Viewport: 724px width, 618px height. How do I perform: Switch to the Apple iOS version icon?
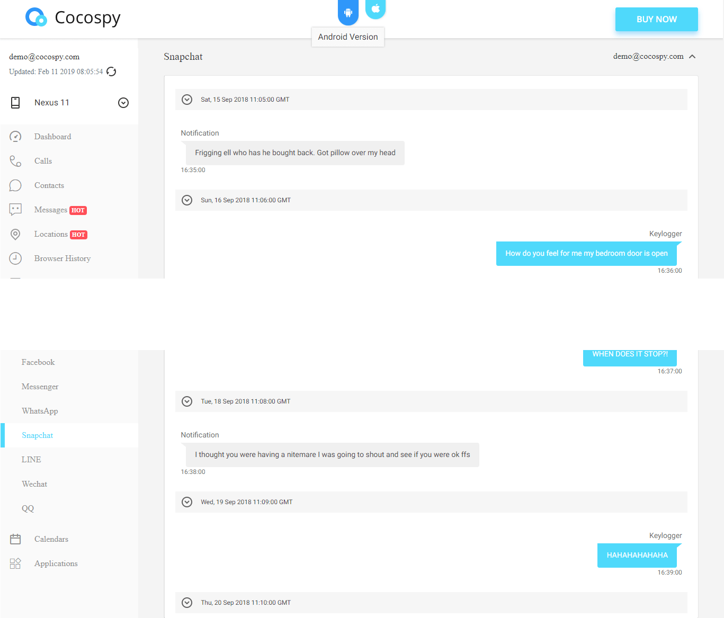click(x=376, y=8)
